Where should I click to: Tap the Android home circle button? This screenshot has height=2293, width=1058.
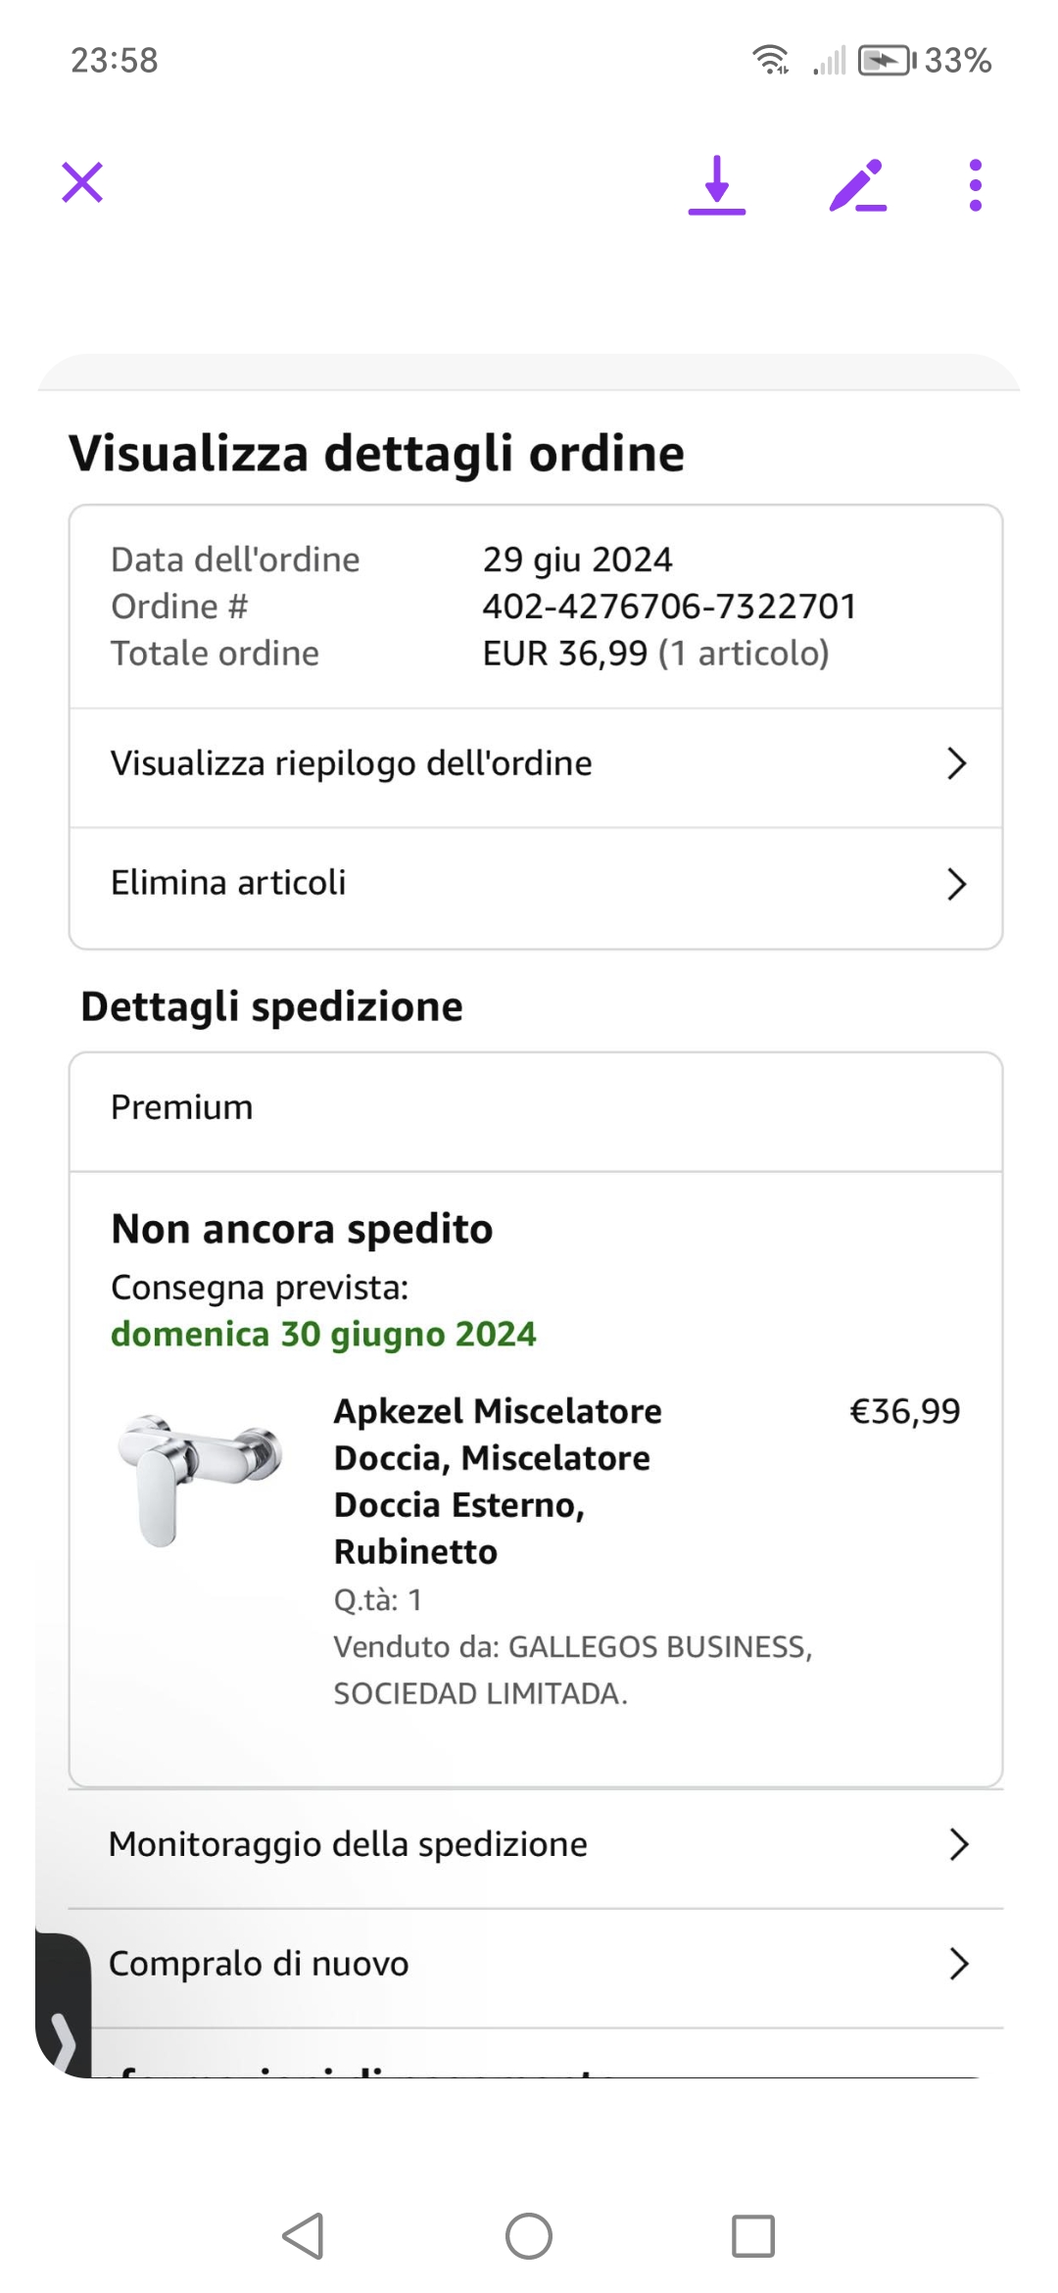click(x=529, y=2236)
